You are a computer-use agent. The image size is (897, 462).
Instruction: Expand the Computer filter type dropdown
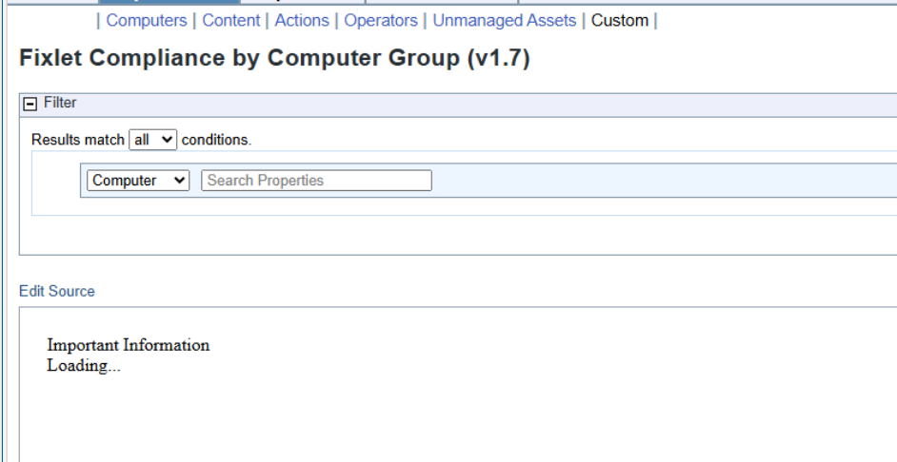click(x=138, y=181)
